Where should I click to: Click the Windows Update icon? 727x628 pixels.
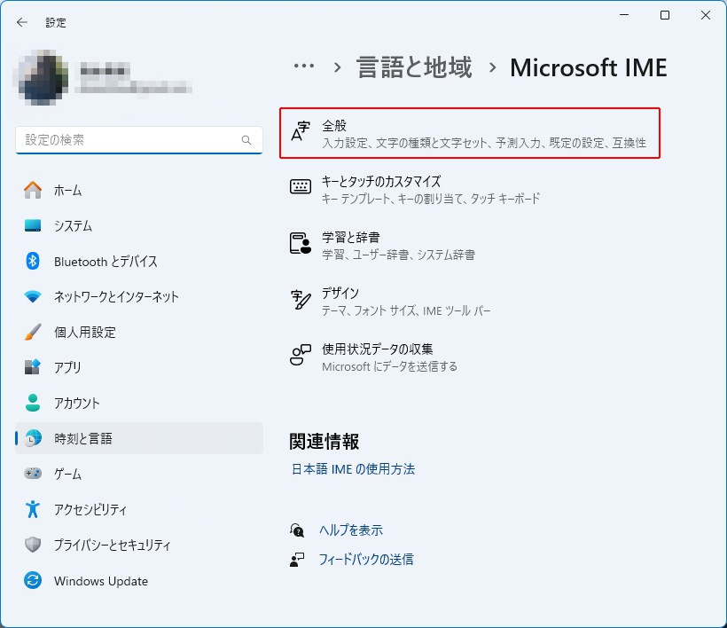coord(33,581)
